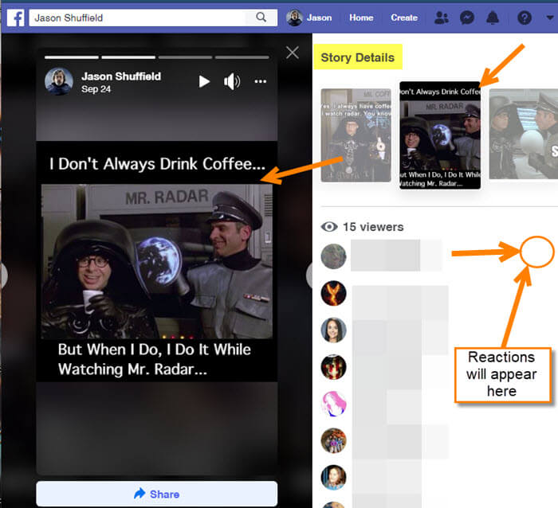The width and height of the screenshot is (558, 508).
Task: Jump to the first story progress segment
Action: pyautogui.click(x=72, y=57)
